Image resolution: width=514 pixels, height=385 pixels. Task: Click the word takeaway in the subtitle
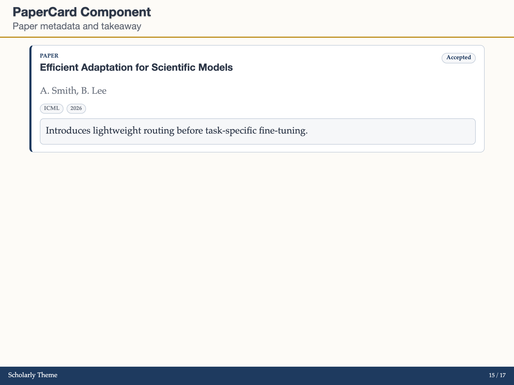pyautogui.click(x=121, y=26)
